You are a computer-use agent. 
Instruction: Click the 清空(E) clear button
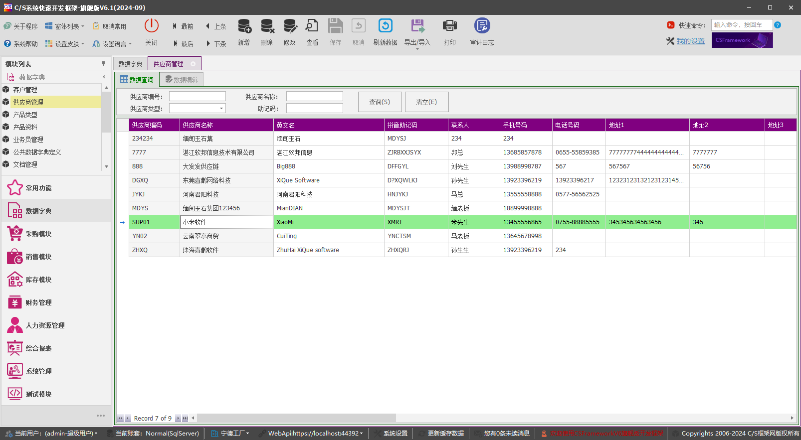(426, 102)
